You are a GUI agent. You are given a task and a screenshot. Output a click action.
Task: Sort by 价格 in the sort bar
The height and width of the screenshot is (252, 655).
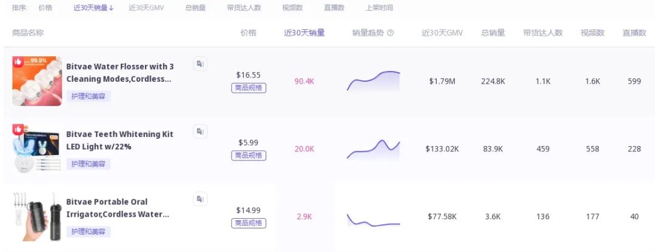(45, 7)
